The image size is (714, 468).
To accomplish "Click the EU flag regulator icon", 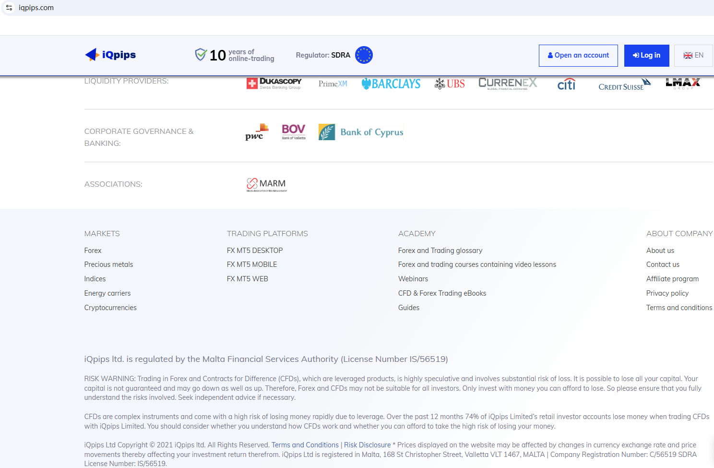I will coord(364,55).
